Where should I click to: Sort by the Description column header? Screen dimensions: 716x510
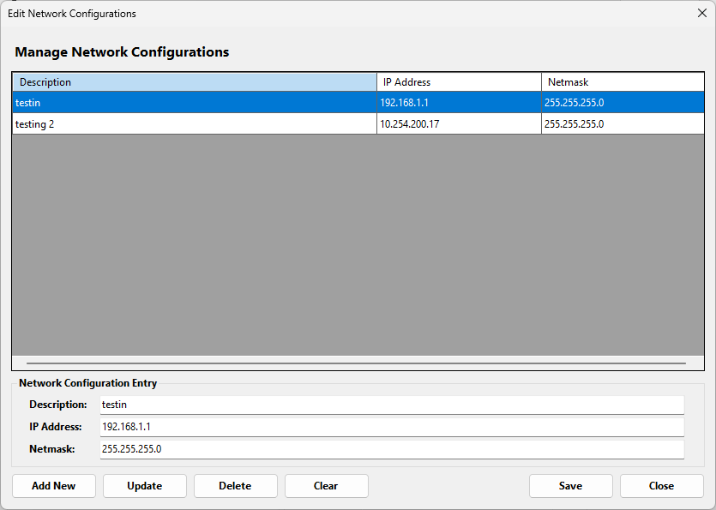tap(195, 82)
